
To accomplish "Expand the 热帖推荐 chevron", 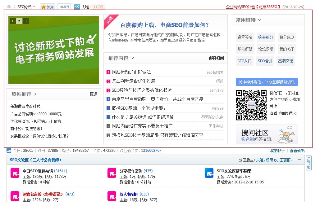I will pos(35,94).
